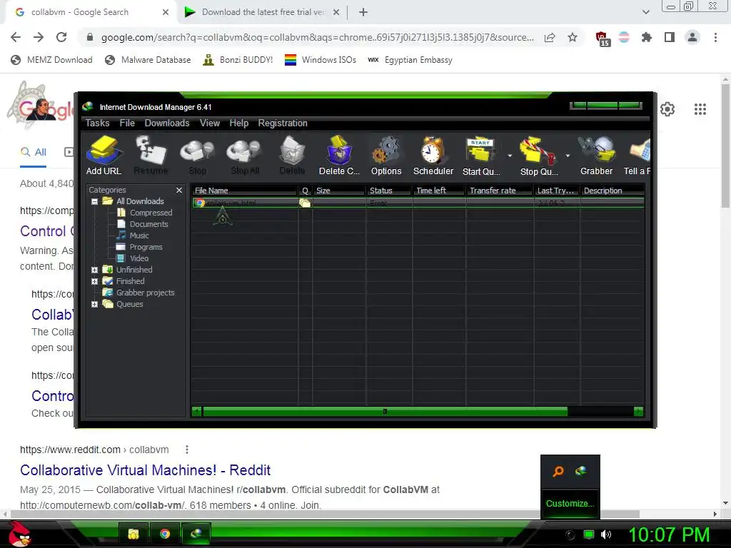Image resolution: width=731 pixels, height=548 pixels.
Task: Open the Grabber tool icon
Action: (x=596, y=156)
